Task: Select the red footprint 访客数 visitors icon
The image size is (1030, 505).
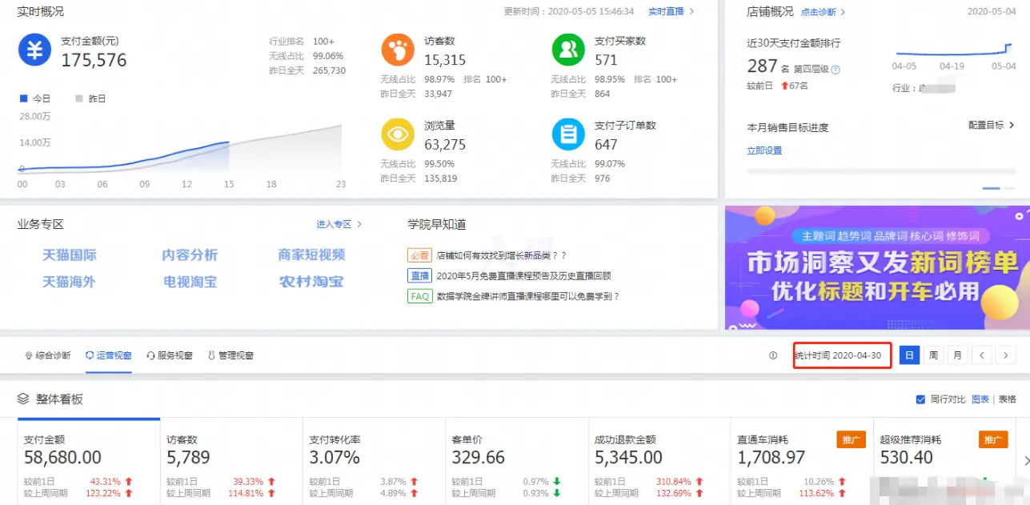Action: 398,50
